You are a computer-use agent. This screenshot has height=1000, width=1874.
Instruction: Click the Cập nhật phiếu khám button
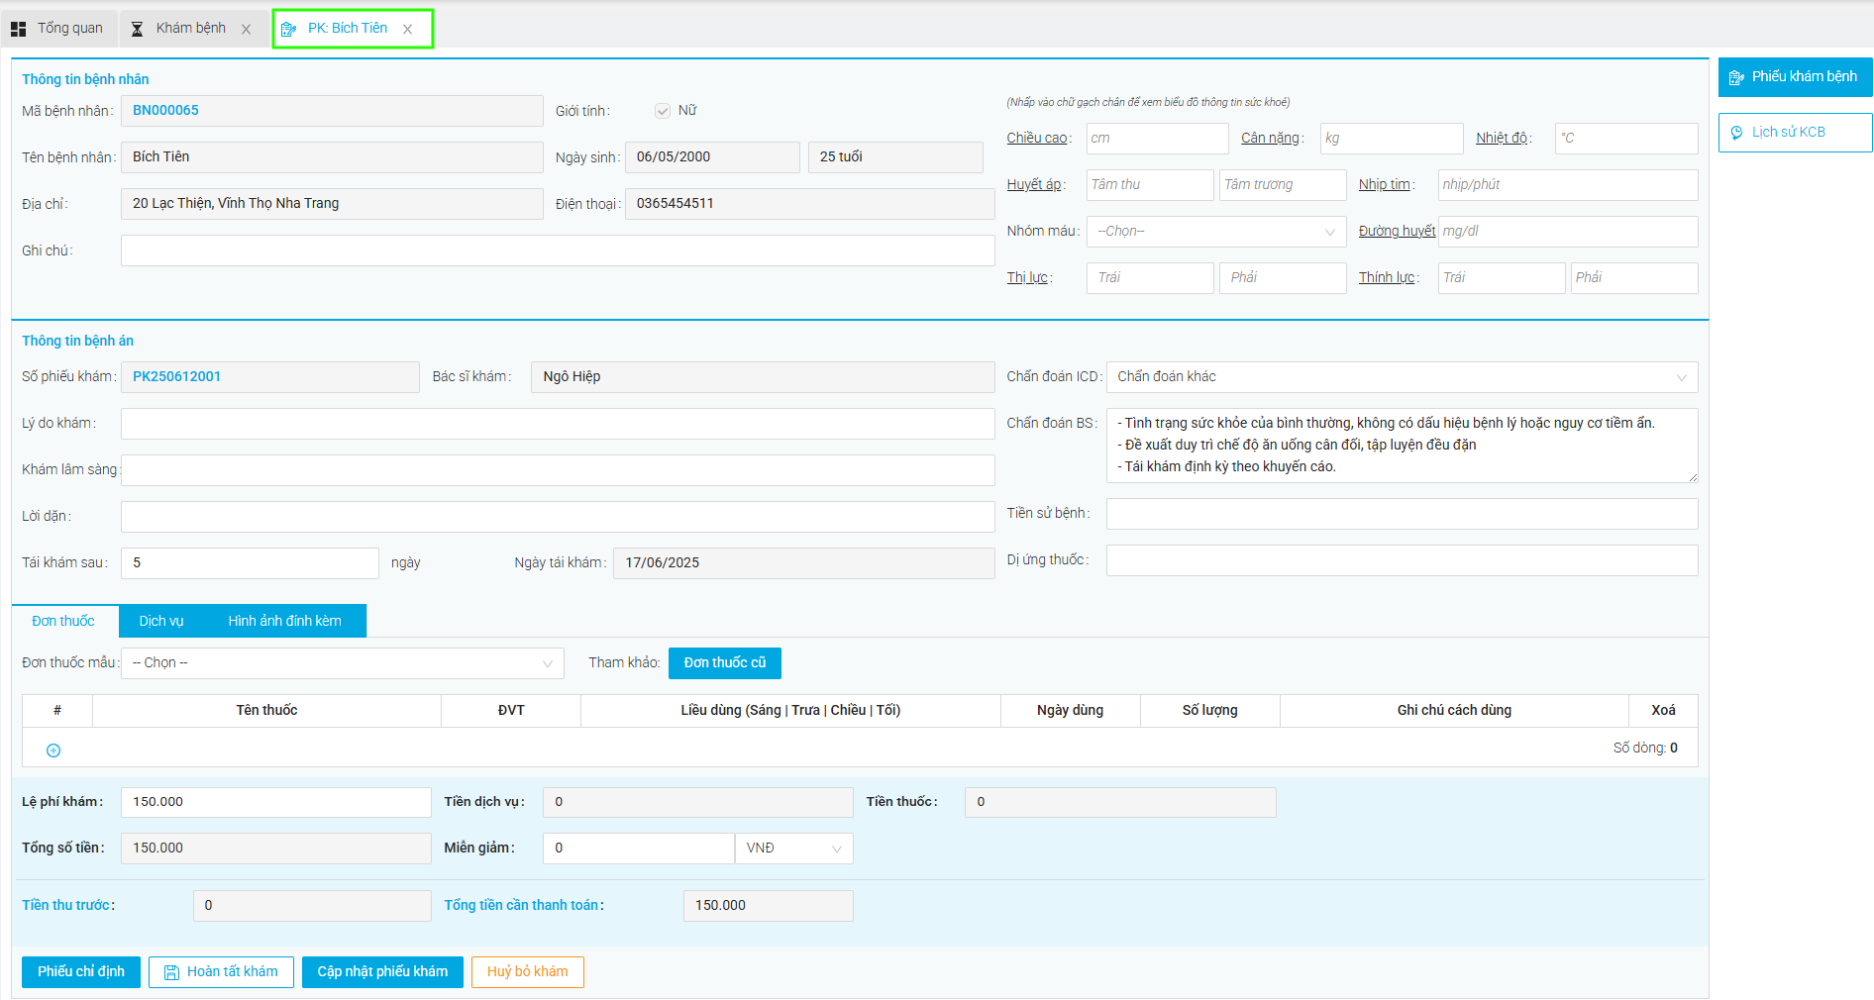point(382,972)
